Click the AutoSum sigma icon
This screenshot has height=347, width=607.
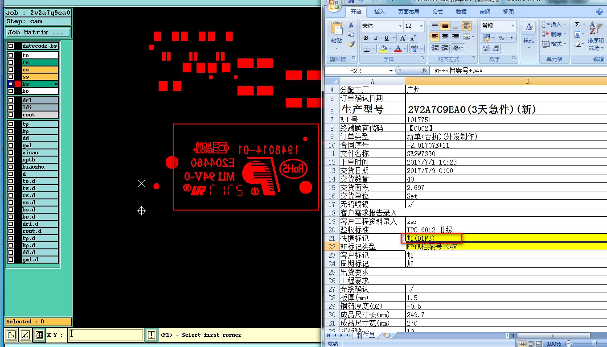577,25
